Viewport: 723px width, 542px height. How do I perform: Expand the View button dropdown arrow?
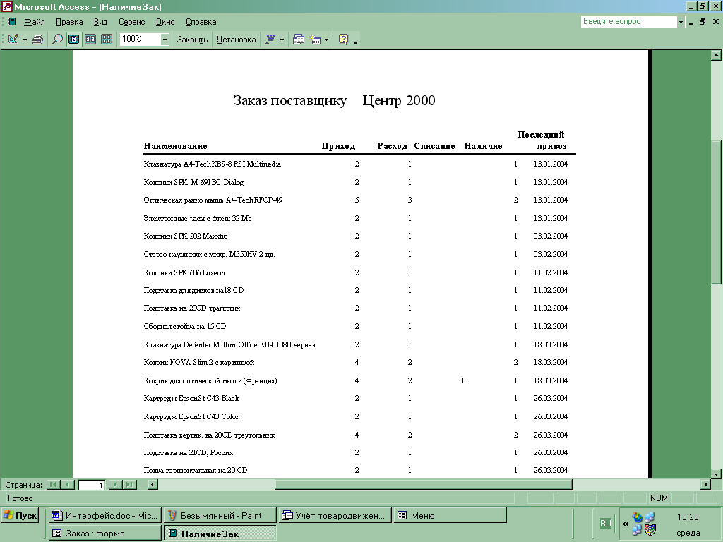pos(25,40)
